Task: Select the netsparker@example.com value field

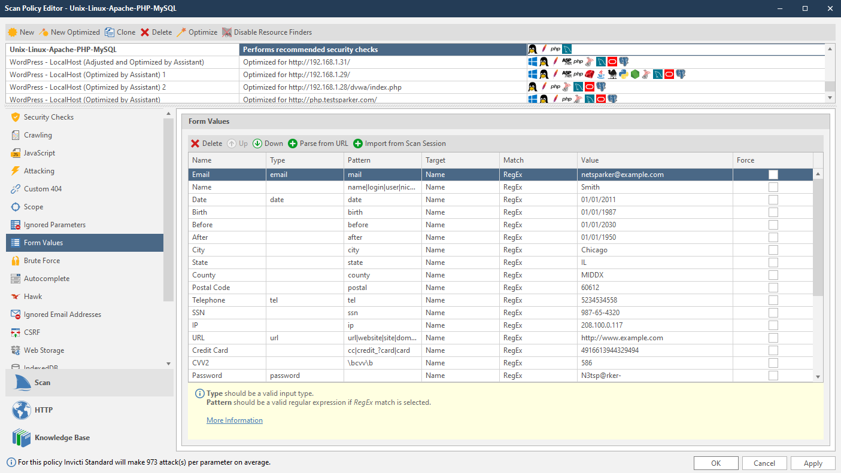Action: pos(655,174)
